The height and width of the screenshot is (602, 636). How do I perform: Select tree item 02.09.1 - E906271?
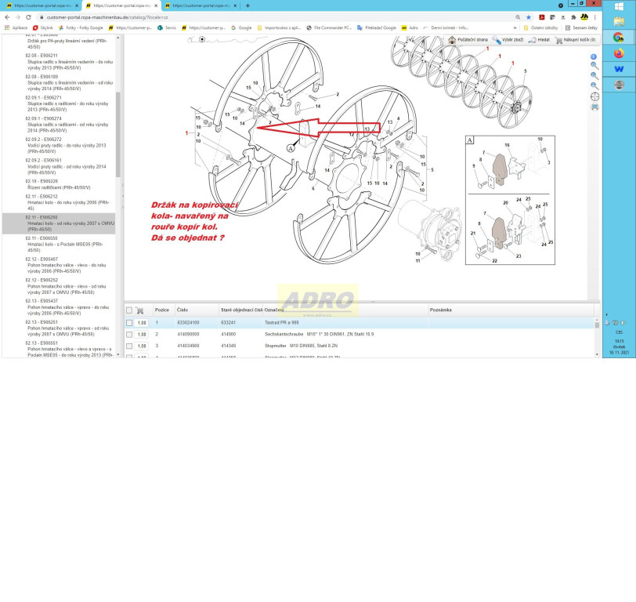[67, 103]
